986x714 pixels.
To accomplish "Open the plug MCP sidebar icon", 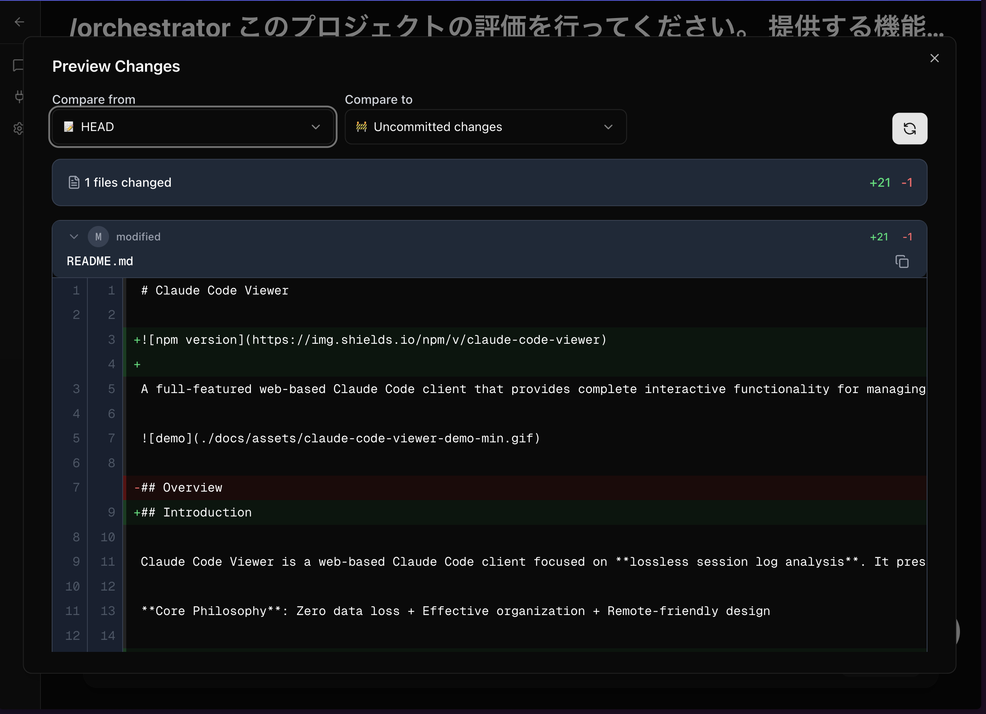I will (19, 97).
